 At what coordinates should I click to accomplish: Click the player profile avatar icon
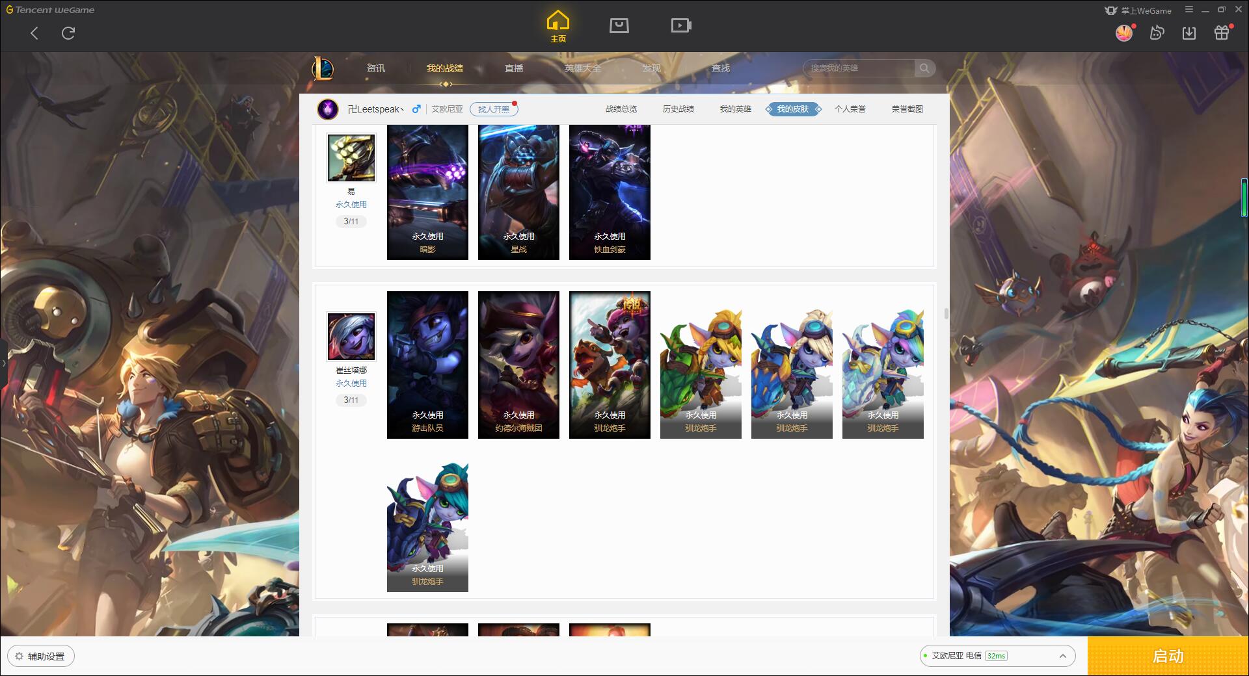coord(328,109)
